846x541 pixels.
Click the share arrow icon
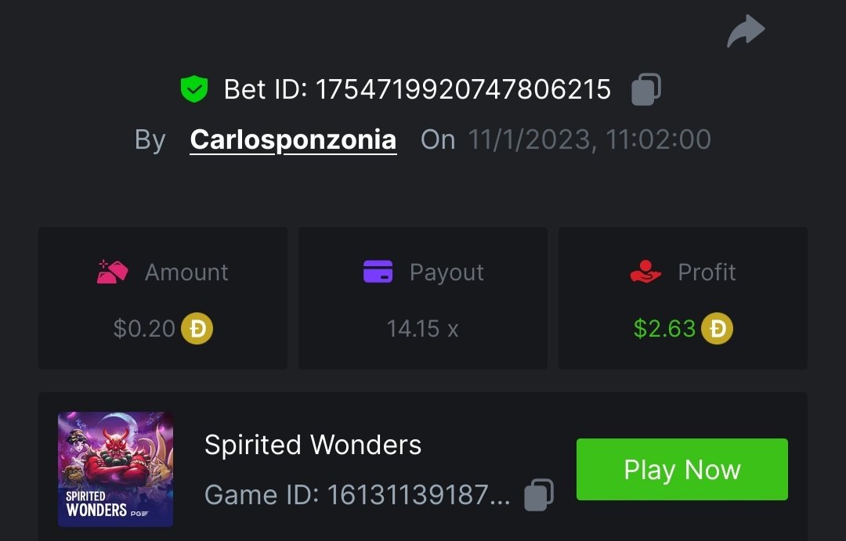click(746, 32)
